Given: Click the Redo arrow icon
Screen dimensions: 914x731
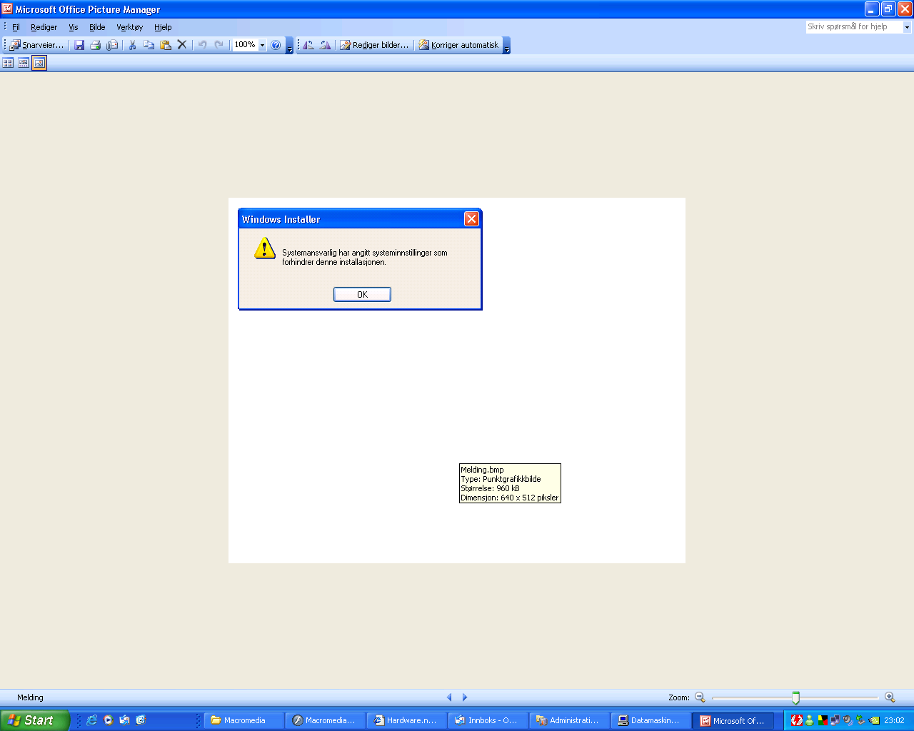Looking at the screenshot, I should [219, 45].
